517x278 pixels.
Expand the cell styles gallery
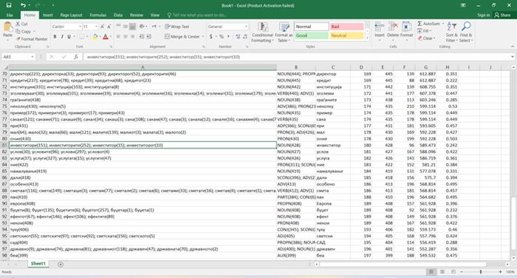coord(367,38)
